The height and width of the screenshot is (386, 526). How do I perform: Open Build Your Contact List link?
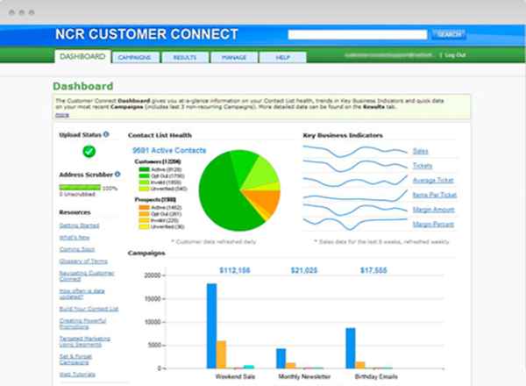(89, 309)
